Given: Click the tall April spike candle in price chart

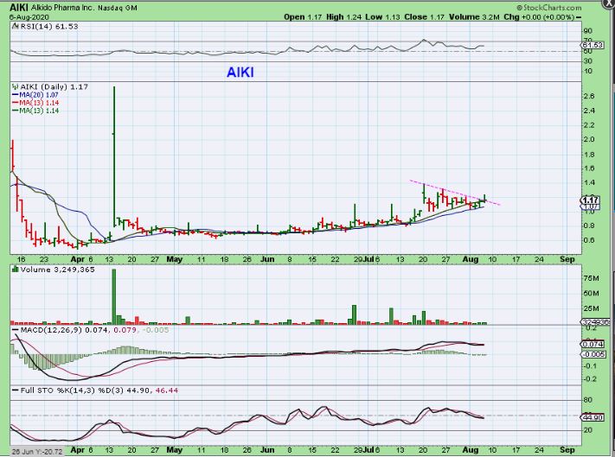Looking at the screenshot, I should click(114, 156).
